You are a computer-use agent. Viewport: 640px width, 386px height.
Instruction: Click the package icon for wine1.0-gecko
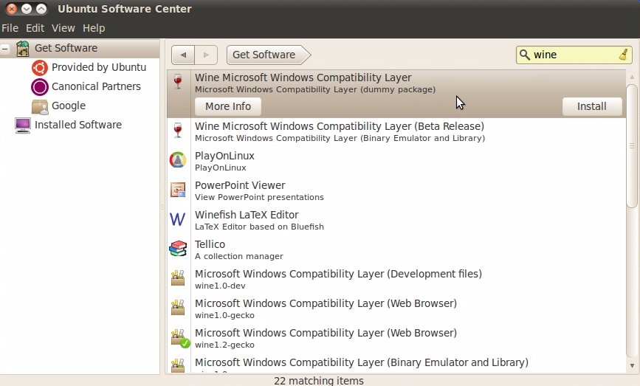tap(178, 307)
